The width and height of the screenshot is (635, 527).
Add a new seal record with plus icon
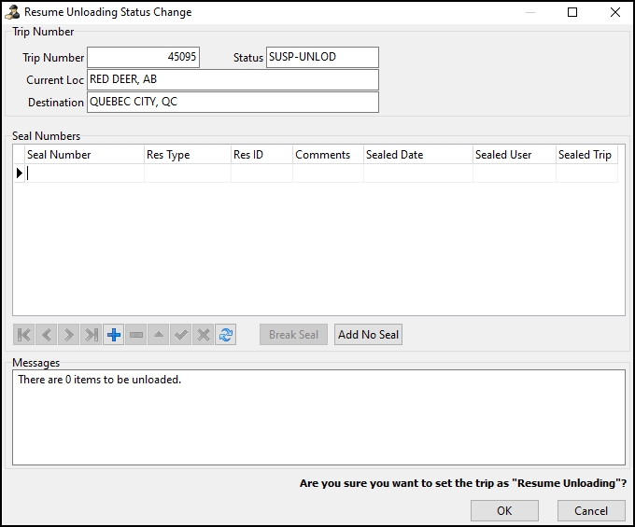click(x=114, y=335)
